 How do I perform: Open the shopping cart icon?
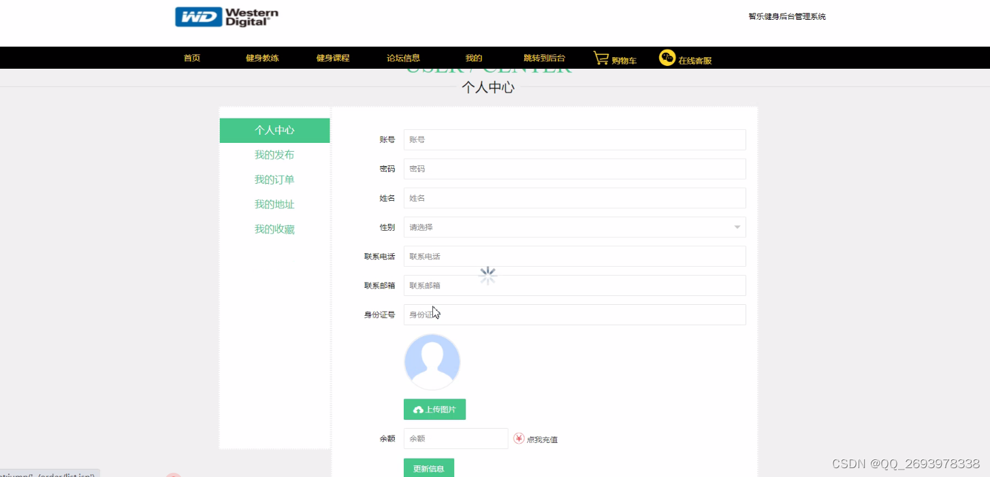click(x=601, y=58)
